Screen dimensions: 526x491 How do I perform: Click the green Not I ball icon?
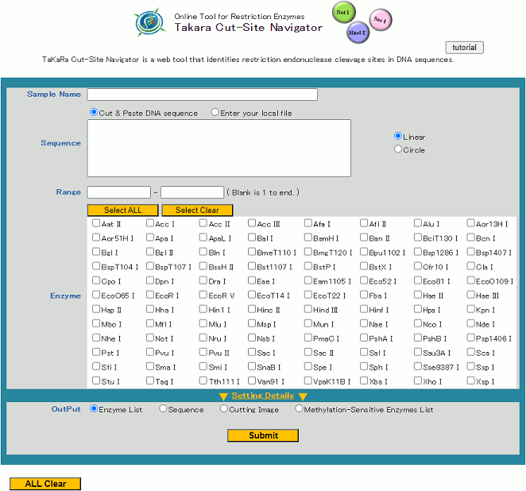tap(343, 13)
